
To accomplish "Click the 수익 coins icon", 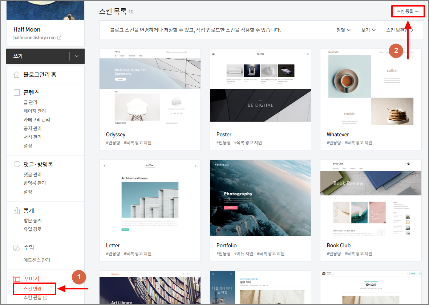I will (17, 248).
